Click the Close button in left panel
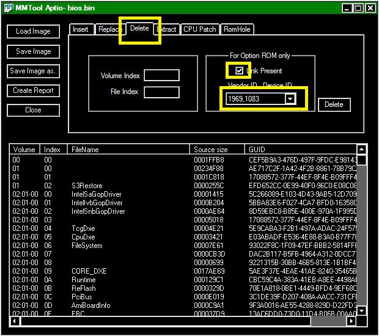 coord(33,110)
